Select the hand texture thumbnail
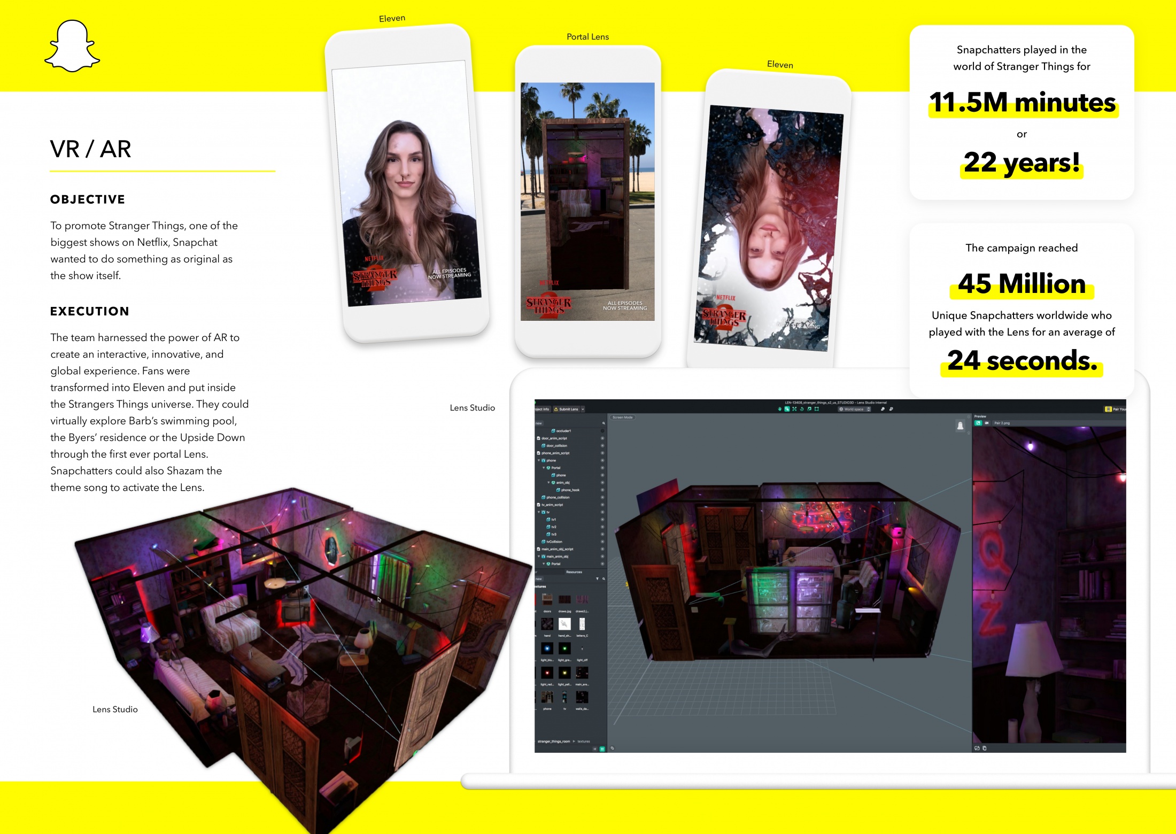The image size is (1176, 834). click(x=547, y=624)
